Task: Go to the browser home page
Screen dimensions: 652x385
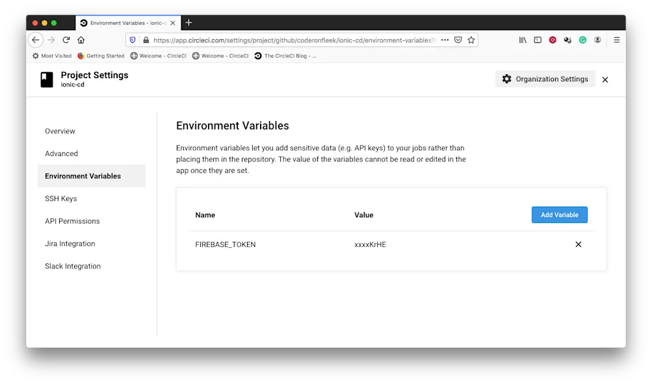Action: point(81,40)
